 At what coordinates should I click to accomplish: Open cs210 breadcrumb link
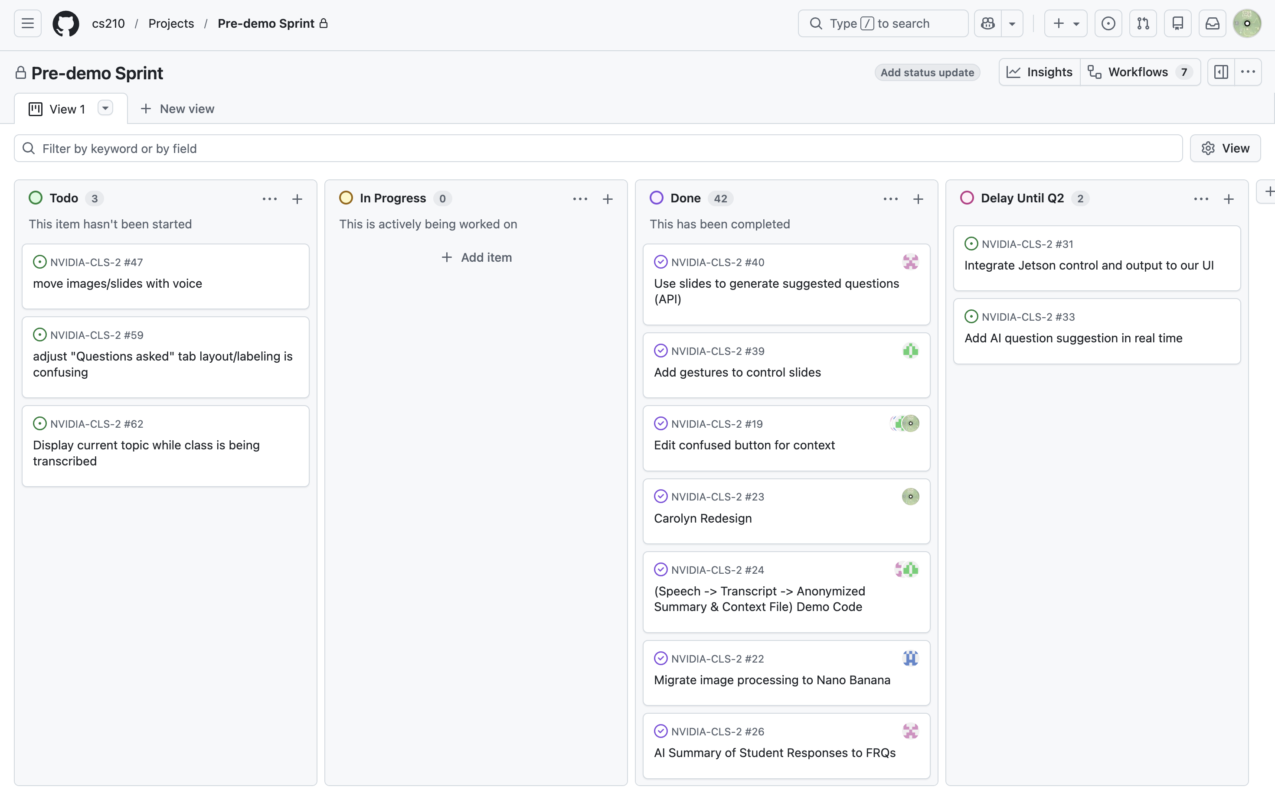point(108,23)
